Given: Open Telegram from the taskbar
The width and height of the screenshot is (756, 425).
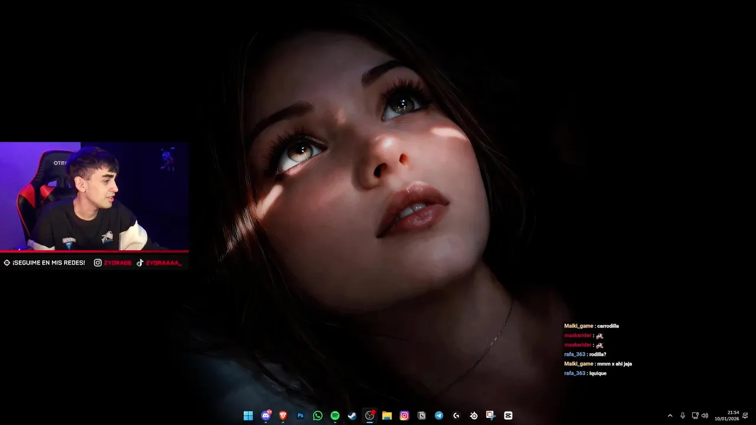Looking at the screenshot, I should coord(439,416).
